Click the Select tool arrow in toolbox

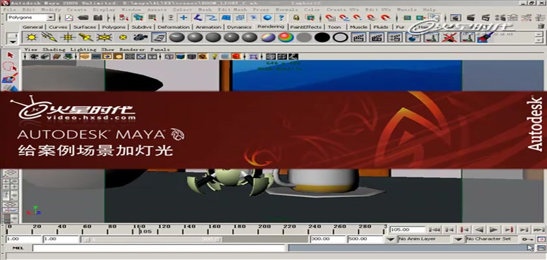click(10, 55)
